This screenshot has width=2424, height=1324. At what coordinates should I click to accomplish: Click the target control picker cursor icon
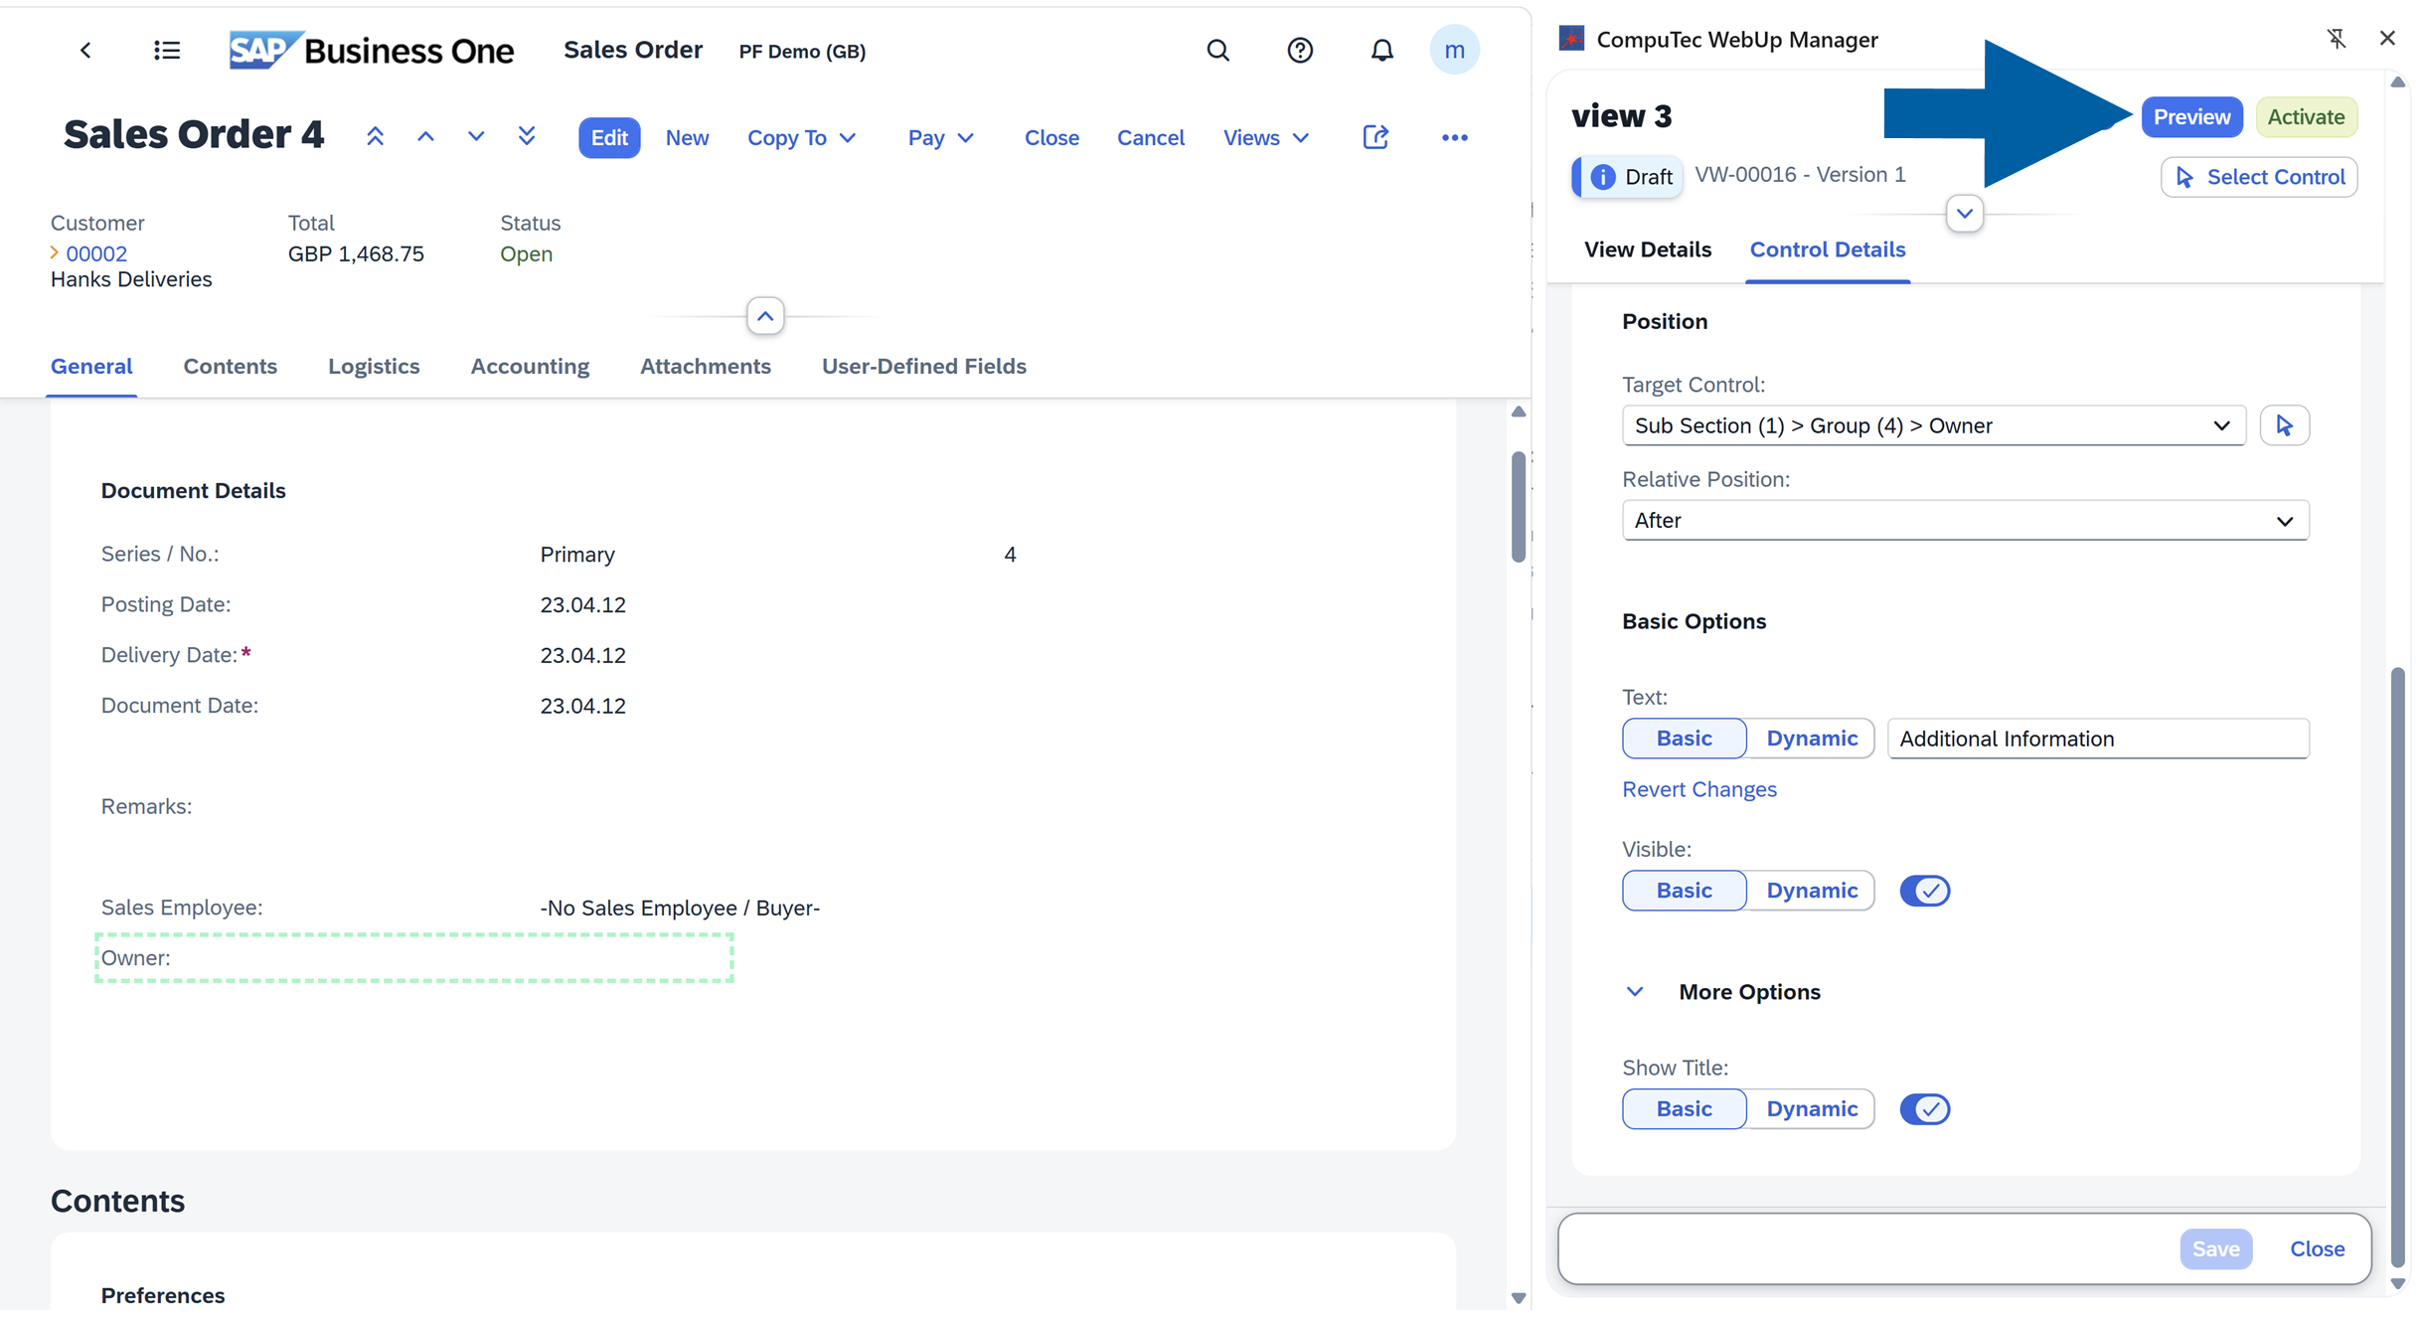[2284, 425]
